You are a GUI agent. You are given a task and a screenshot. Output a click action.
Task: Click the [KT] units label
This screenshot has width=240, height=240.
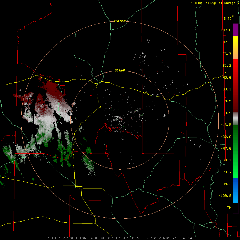point(227,18)
